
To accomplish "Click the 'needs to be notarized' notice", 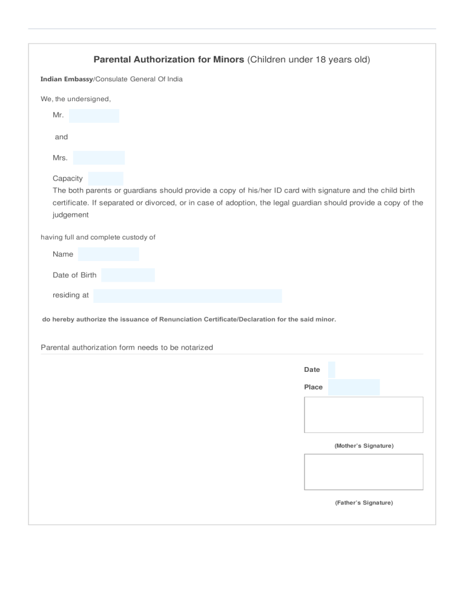I will pyautogui.click(x=127, y=347).
